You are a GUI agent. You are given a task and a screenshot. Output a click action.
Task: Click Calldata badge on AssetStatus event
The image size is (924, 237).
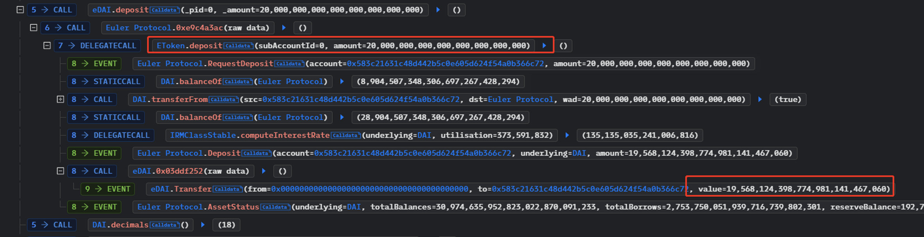[275, 207]
